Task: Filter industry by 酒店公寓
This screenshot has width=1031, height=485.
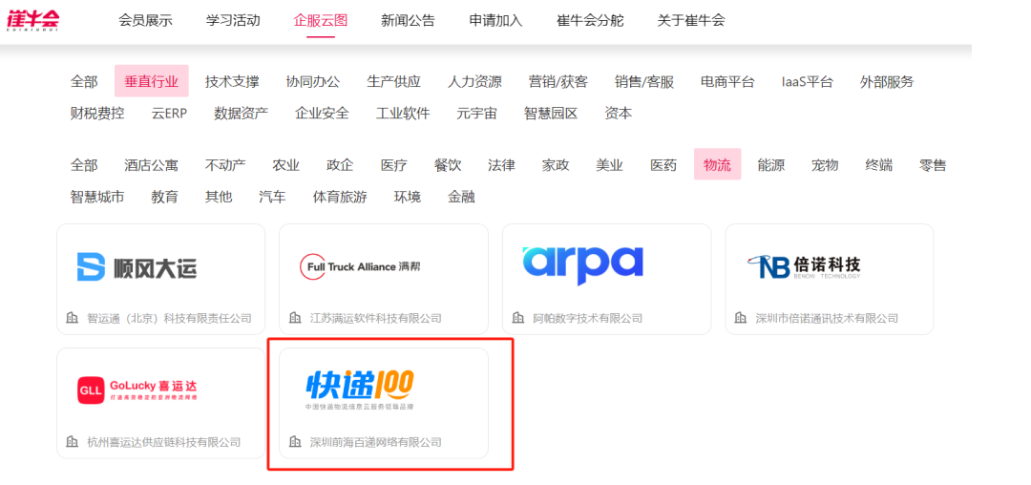Action: click(x=151, y=165)
